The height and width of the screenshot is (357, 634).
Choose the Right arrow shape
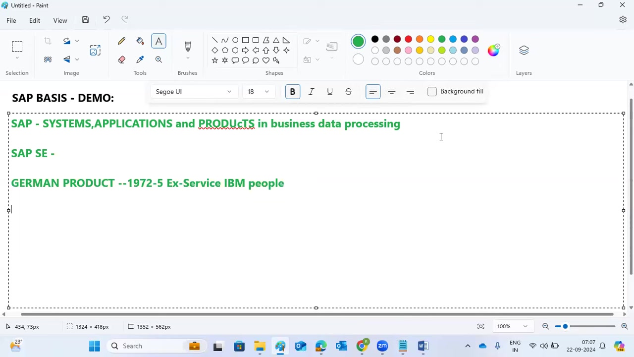(x=246, y=50)
